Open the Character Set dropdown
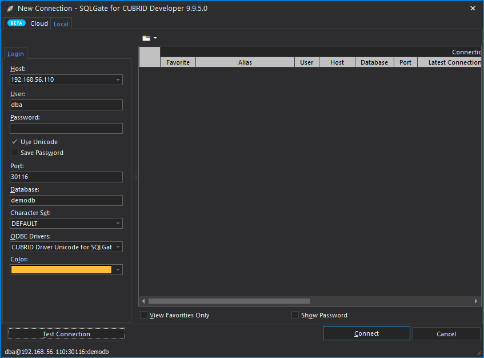Screen dimensions: 484x358 click(x=118, y=224)
